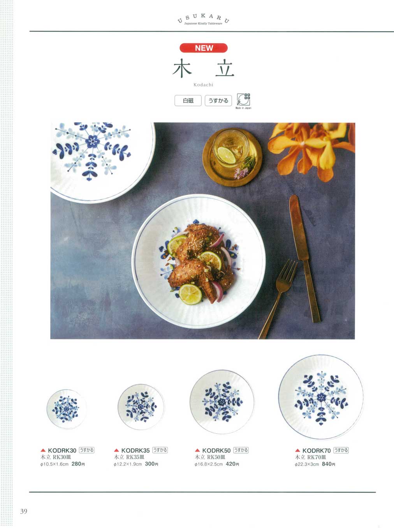Select the KODRK50 plate thumbnail
The width and height of the screenshot is (394, 528).
click(222, 402)
